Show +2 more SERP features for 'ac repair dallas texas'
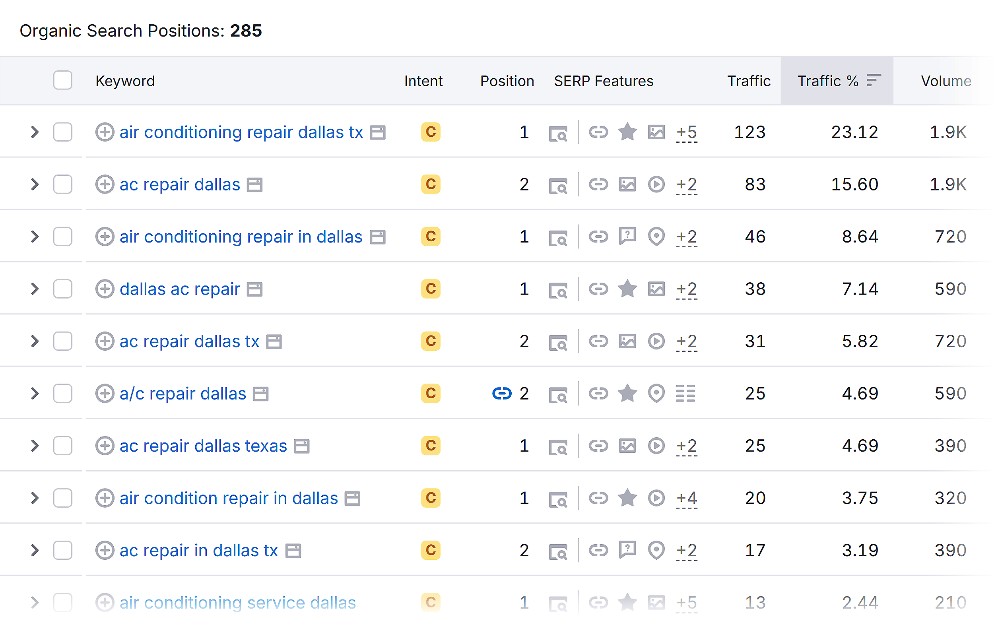Viewport: 994px width, 617px height. point(687,446)
